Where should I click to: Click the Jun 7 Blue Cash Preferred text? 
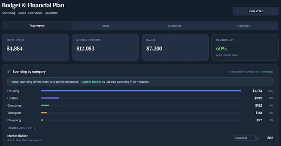pyautogui.click(x=24, y=140)
